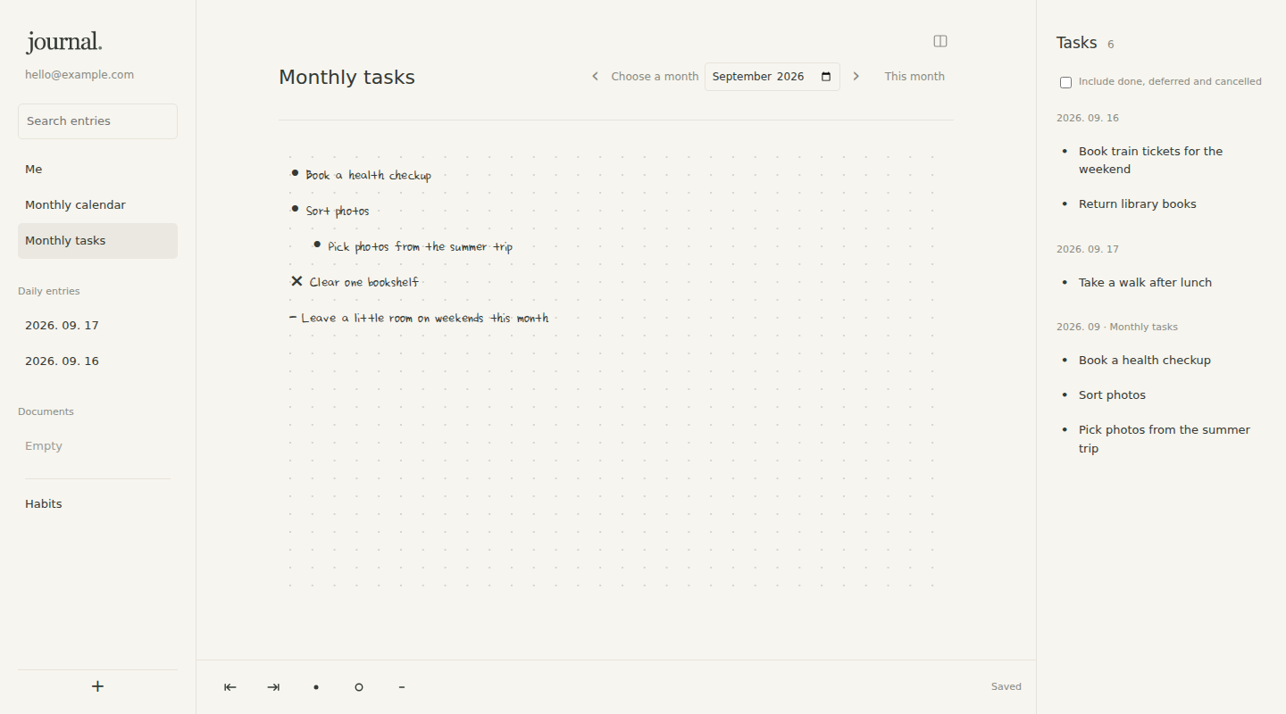Screen dimensions: 1286x714
Task: Go to the next month arrow
Action: tap(856, 77)
